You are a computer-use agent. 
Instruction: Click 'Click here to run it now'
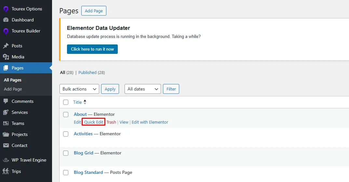(x=92, y=49)
